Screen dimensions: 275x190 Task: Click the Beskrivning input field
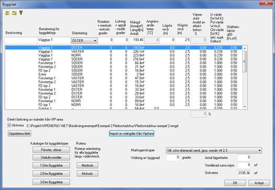(x=21, y=40)
